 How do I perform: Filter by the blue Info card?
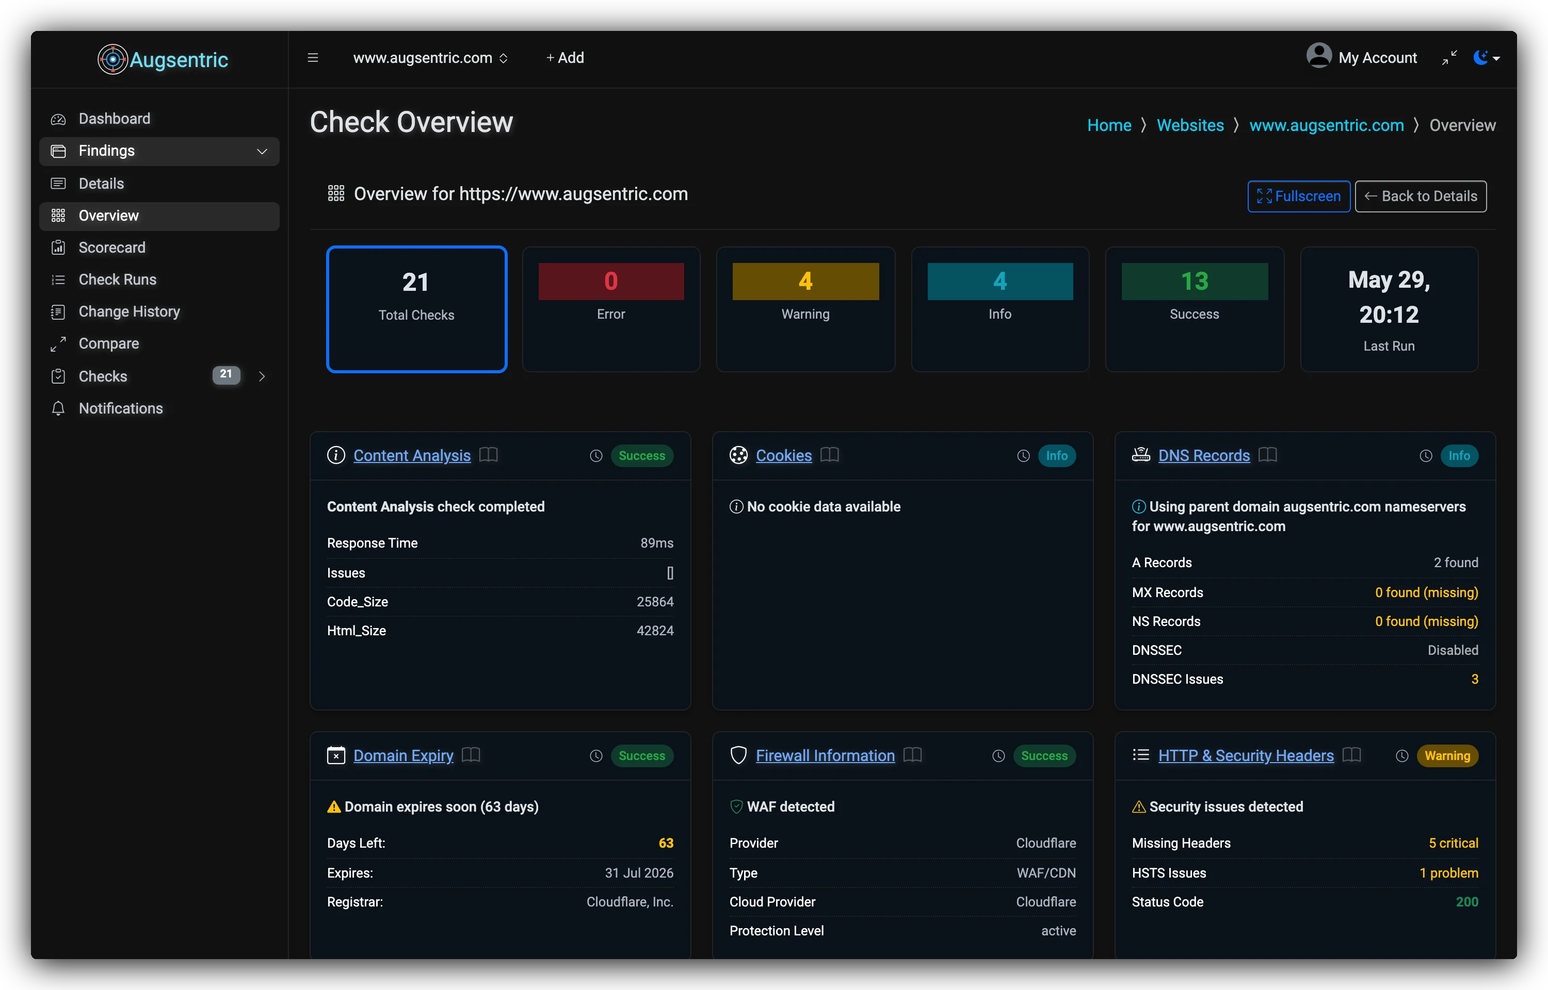point(1000,309)
